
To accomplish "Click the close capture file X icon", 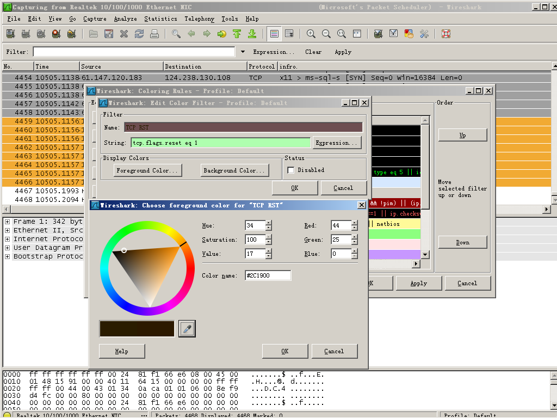I will point(124,34).
